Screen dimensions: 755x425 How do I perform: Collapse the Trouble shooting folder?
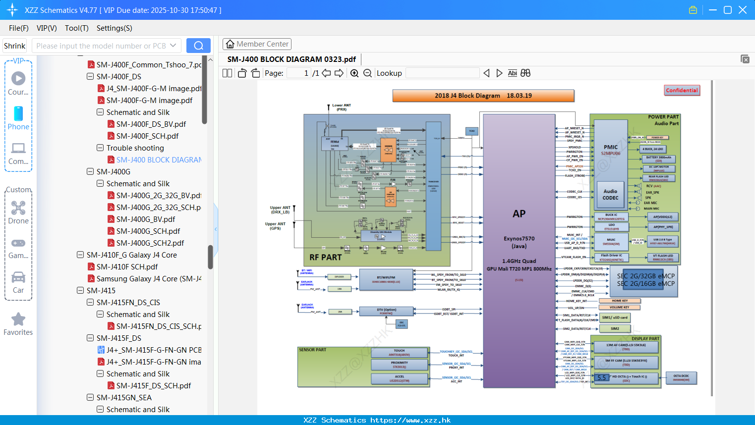[100, 148]
